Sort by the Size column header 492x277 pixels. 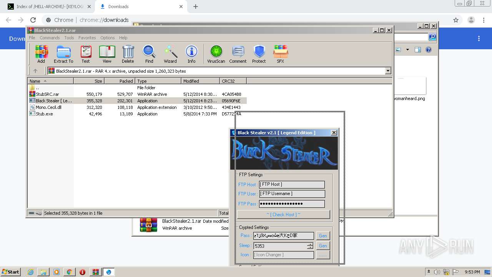point(89,81)
